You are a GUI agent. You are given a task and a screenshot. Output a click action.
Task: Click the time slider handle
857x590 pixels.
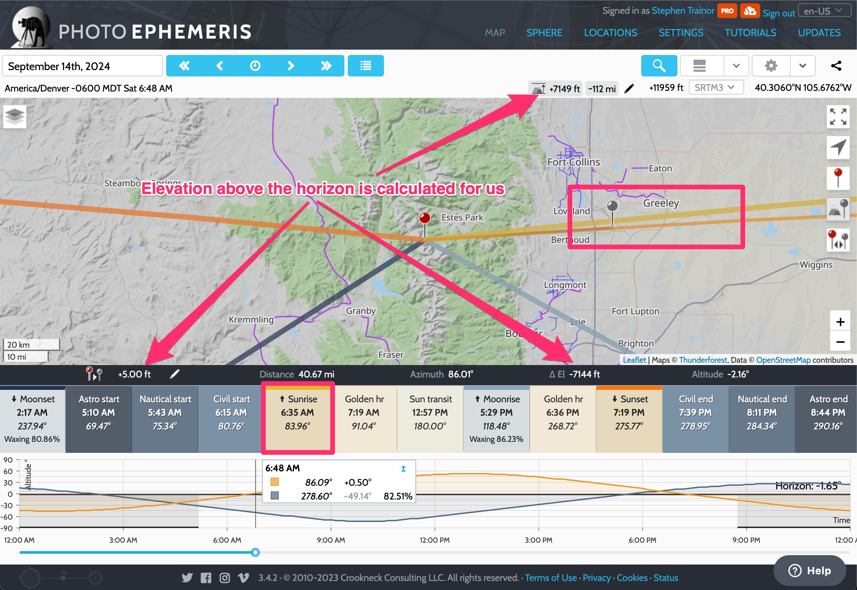click(255, 552)
